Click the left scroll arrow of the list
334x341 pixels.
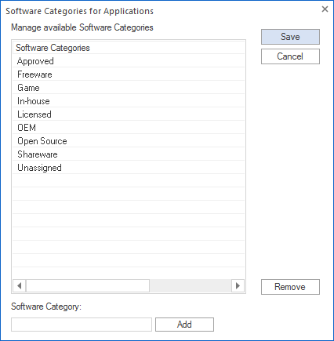point(19,285)
